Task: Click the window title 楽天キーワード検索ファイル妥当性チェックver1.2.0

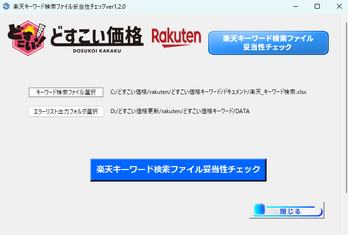Action: (69, 7)
